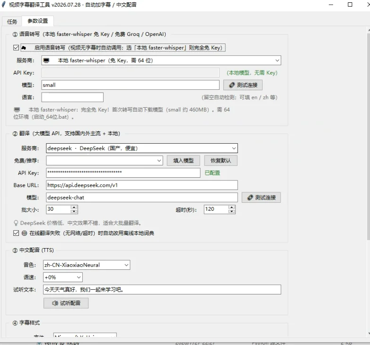Decrease 超时(秒) with the down arrow

click(x=232, y=211)
